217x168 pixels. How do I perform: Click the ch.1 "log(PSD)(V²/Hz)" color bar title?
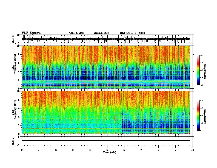[x=205, y=71]
